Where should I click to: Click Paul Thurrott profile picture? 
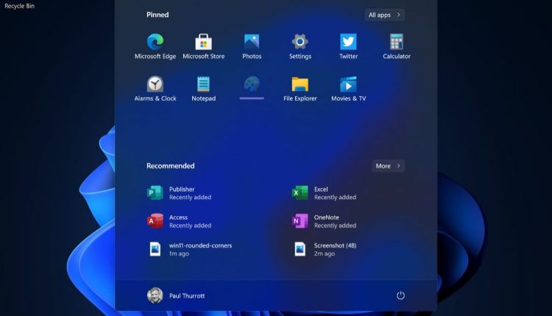coord(155,295)
